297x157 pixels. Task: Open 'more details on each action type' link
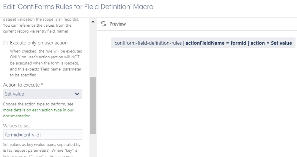38,113
